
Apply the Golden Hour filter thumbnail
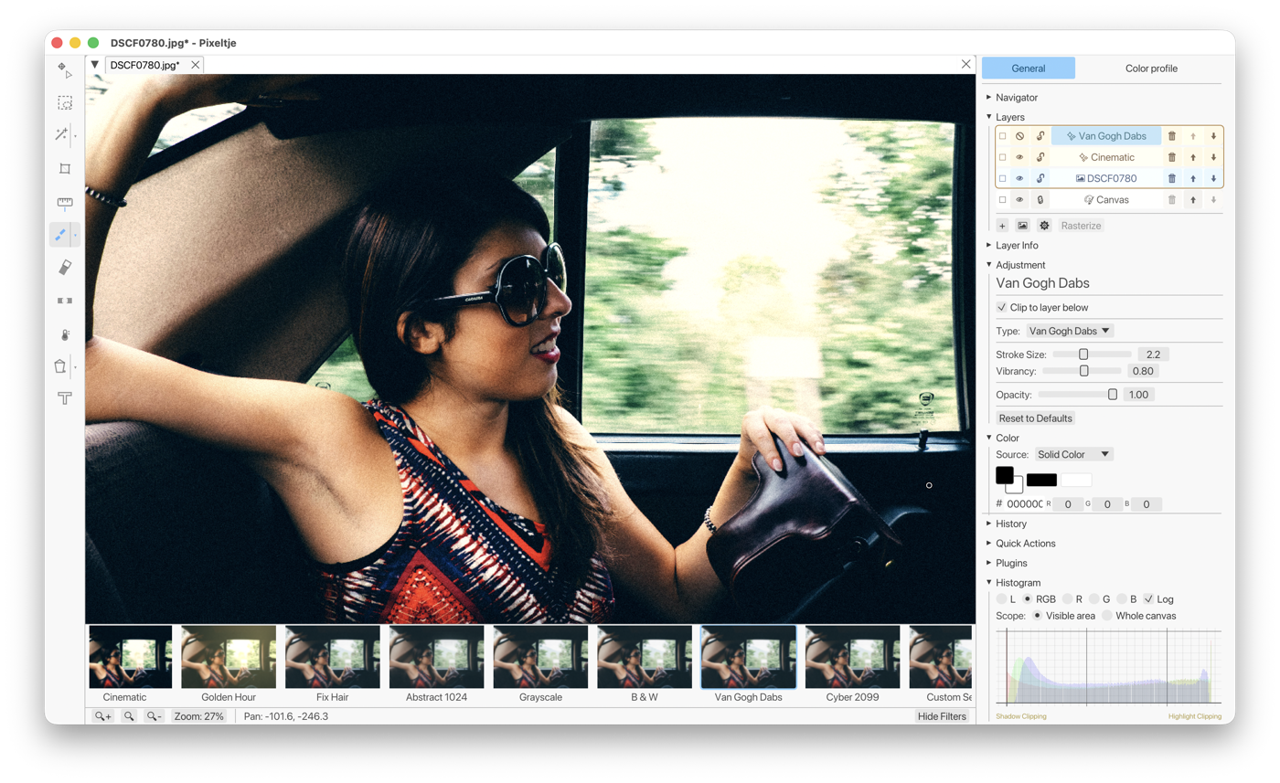point(229,657)
